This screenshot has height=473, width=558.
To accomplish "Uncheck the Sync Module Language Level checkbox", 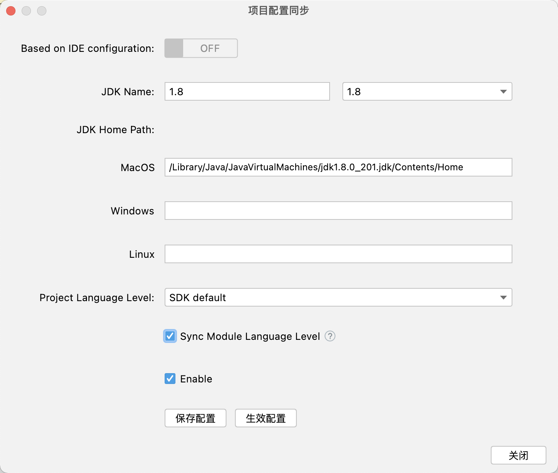I will (x=170, y=336).
